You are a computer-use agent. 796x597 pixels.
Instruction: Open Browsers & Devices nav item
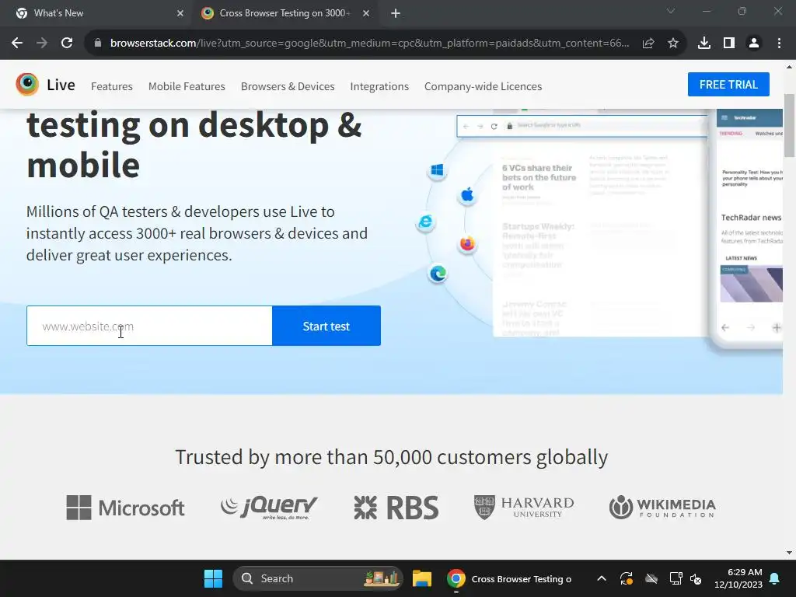pyautogui.click(x=288, y=86)
